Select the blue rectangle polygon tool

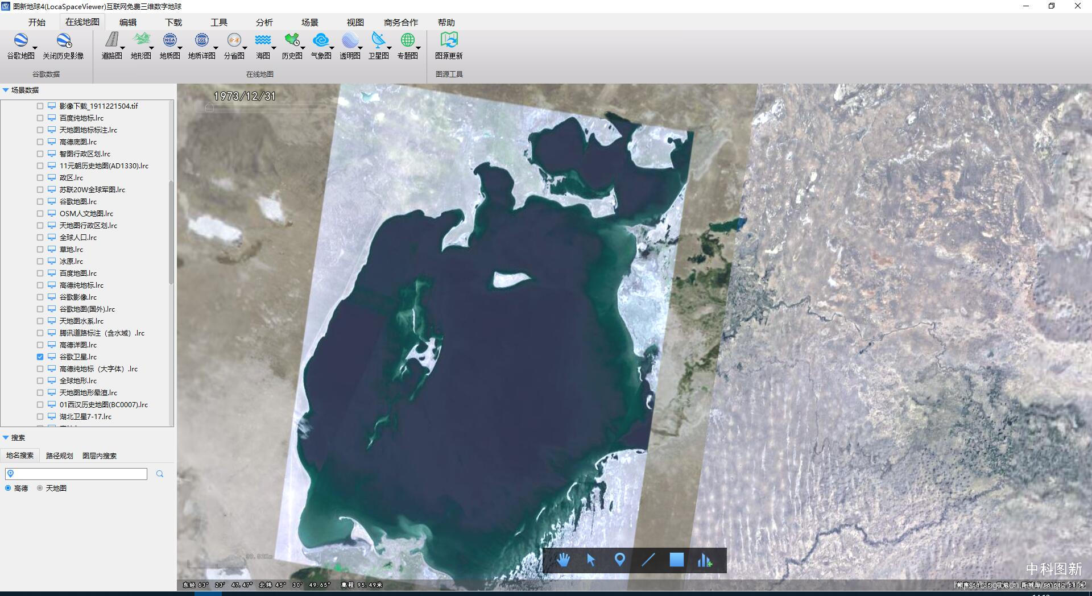pos(677,560)
